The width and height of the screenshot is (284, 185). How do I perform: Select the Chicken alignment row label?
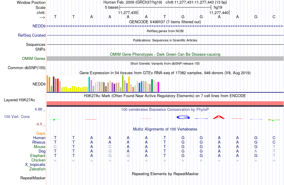pyautogui.click(x=38, y=160)
